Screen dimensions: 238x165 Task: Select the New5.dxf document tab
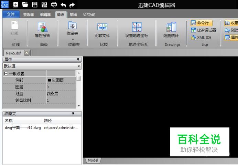click(x=13, y=53)
